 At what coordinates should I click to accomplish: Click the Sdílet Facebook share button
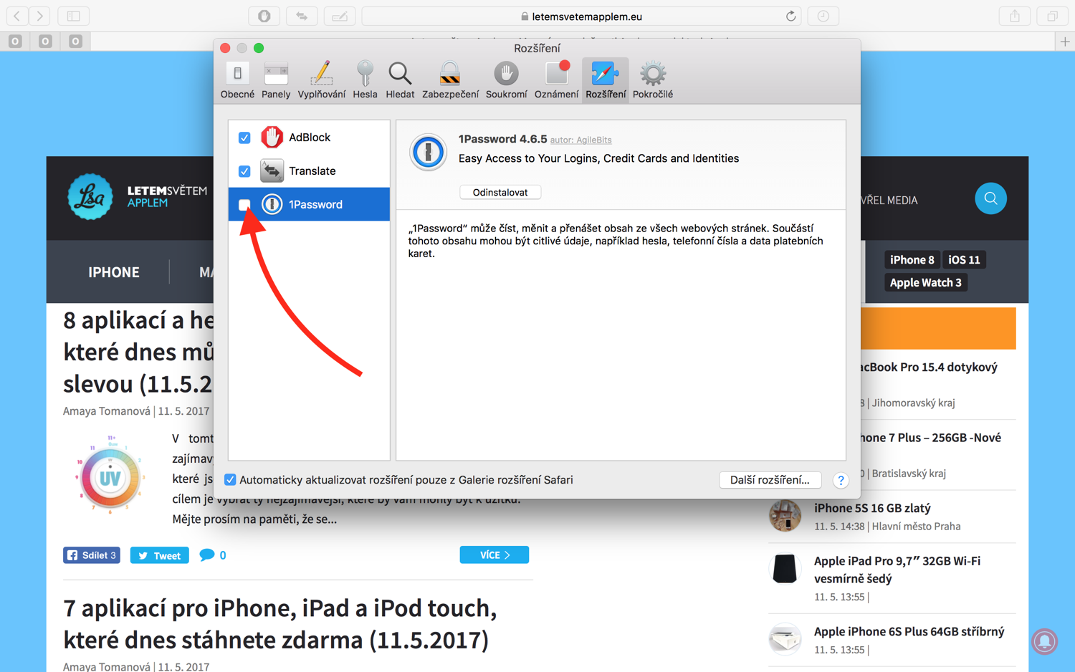click(x=92, y=555)
